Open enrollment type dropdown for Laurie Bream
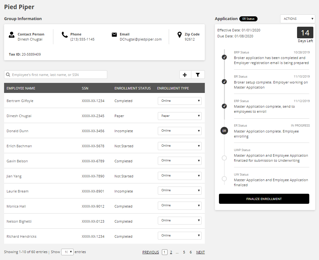 180,190
